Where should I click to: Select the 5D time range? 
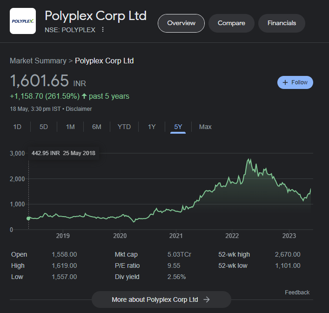[x=44, y=127]
